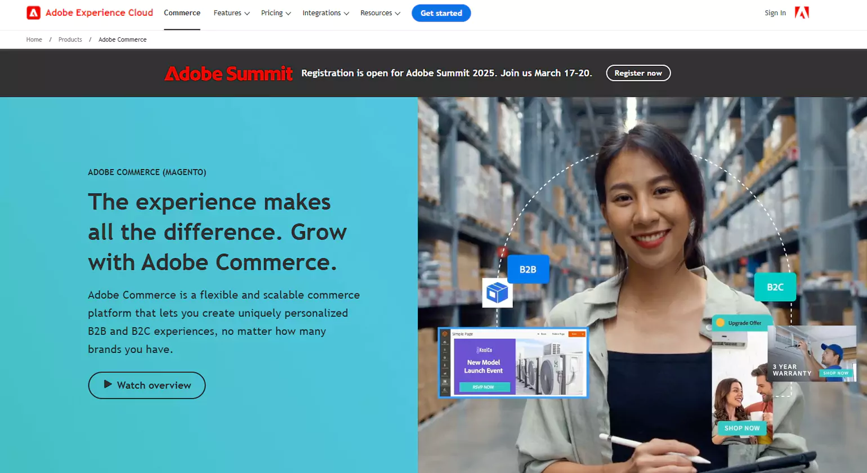Screen dimensions: 867x473
Task: Click the Adobe Summit logo in the banner
Action: click(227, 73)
